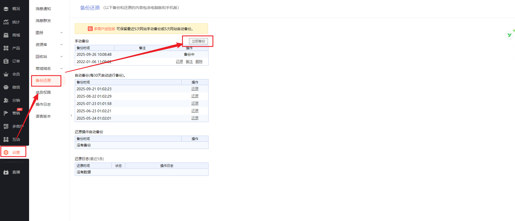Select the 产品 products icon
The width and height of the screenshot is (515, 221).
pyautogui.click(x=6, y=48)
